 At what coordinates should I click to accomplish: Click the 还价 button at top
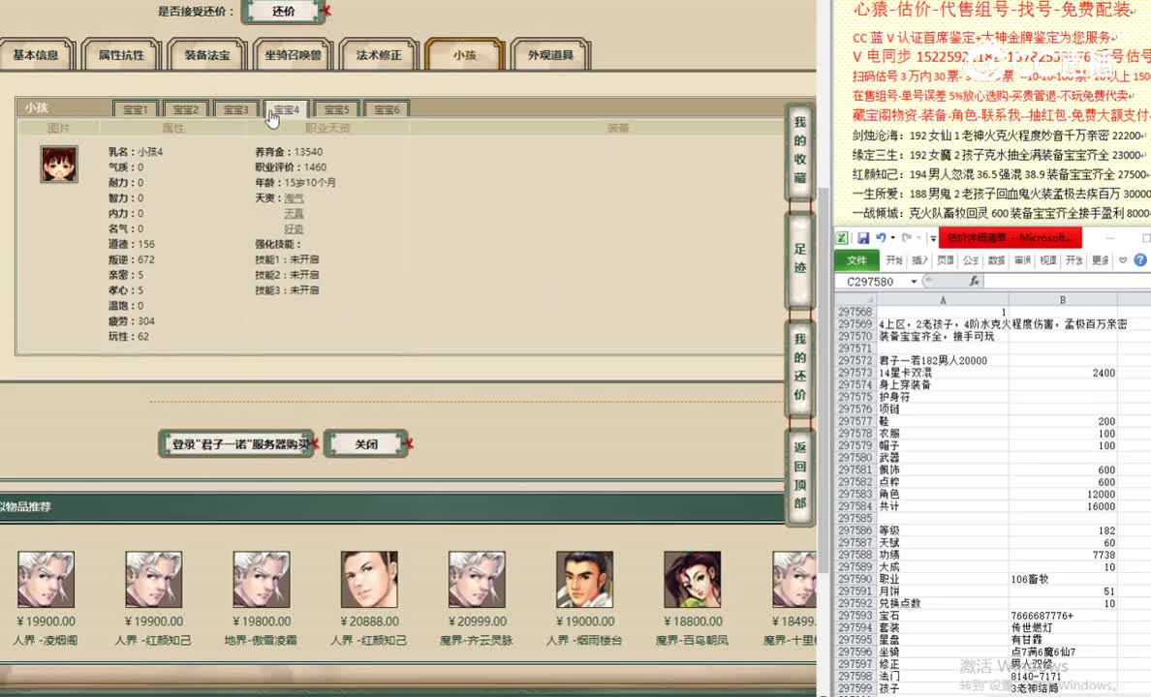[286, 13]
